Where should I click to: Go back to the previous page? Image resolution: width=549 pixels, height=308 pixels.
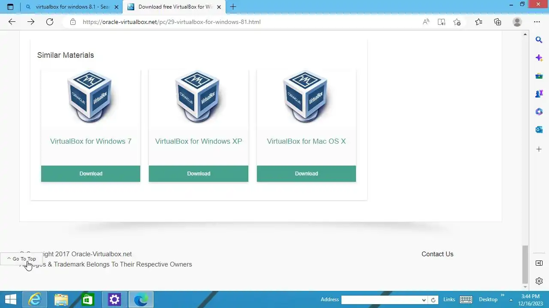pos(12,22)
